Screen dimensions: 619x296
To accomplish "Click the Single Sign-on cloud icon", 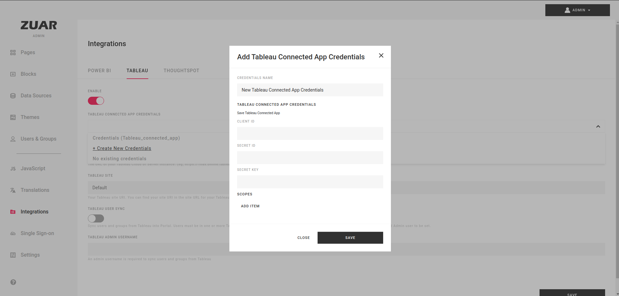I will pos(13,233).
